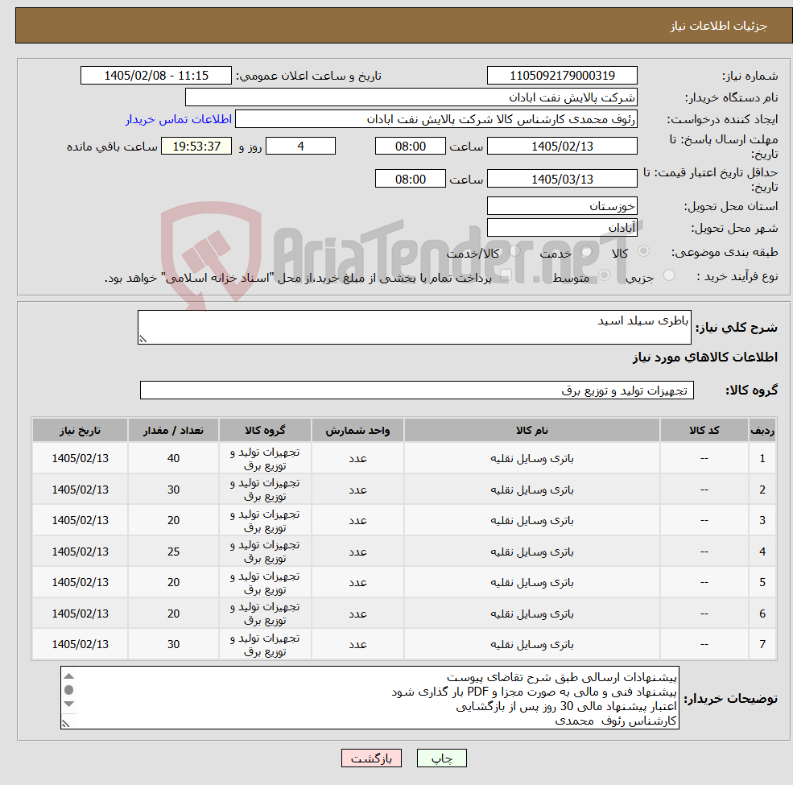Screen dimensions: 793x785
Task: Click the remaining days field showing 4
Action: 300,147
